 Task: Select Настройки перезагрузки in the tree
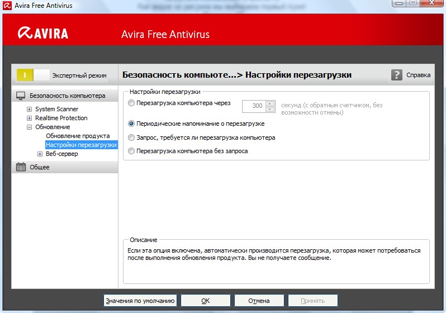pyautogui.click(x=82, y=145)
